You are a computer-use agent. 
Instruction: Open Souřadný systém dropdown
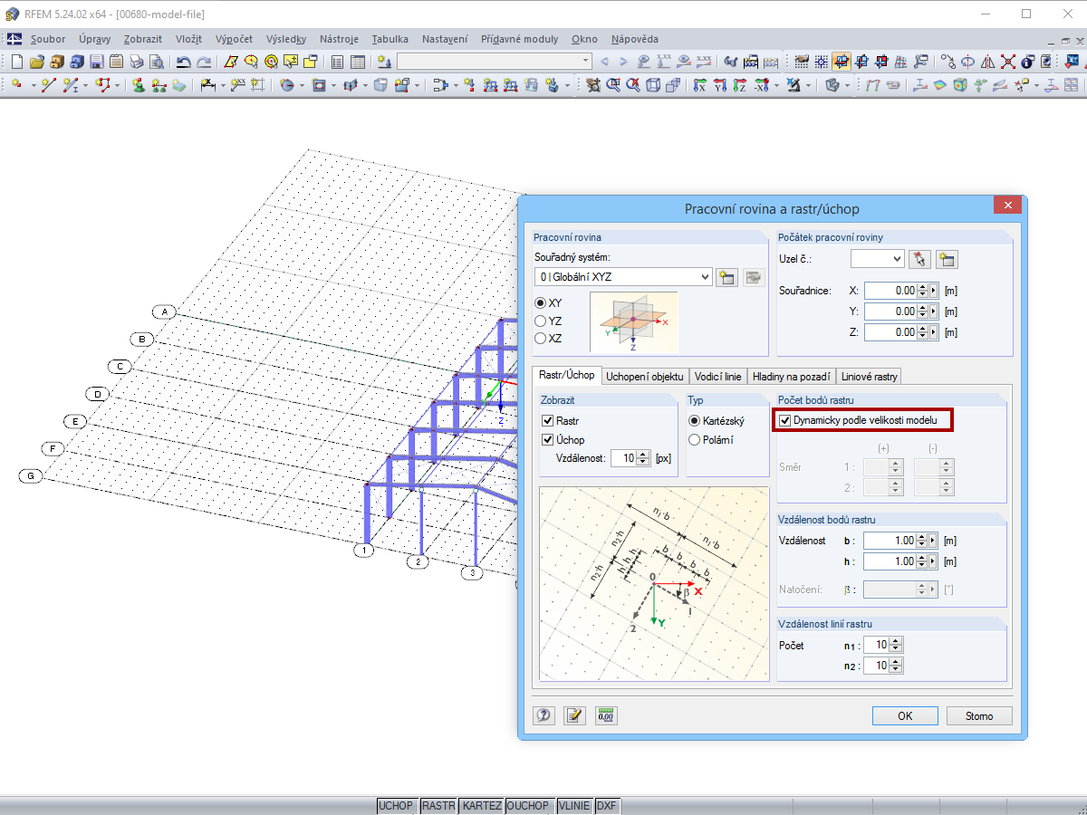[623, 277]
